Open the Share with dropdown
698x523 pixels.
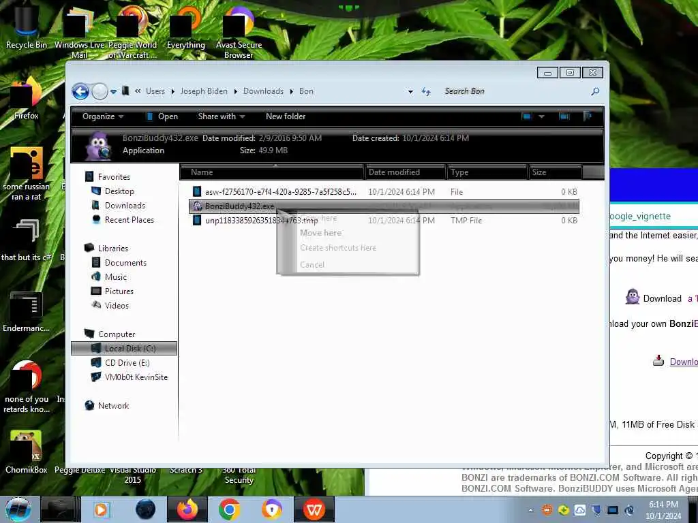[222, 116]
